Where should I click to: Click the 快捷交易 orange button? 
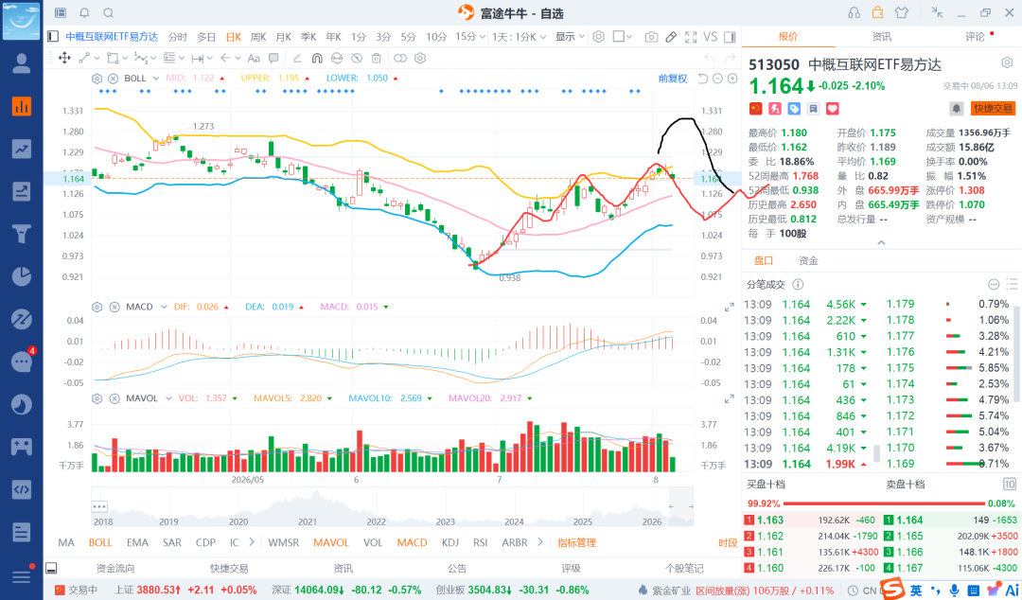[994, 108]
